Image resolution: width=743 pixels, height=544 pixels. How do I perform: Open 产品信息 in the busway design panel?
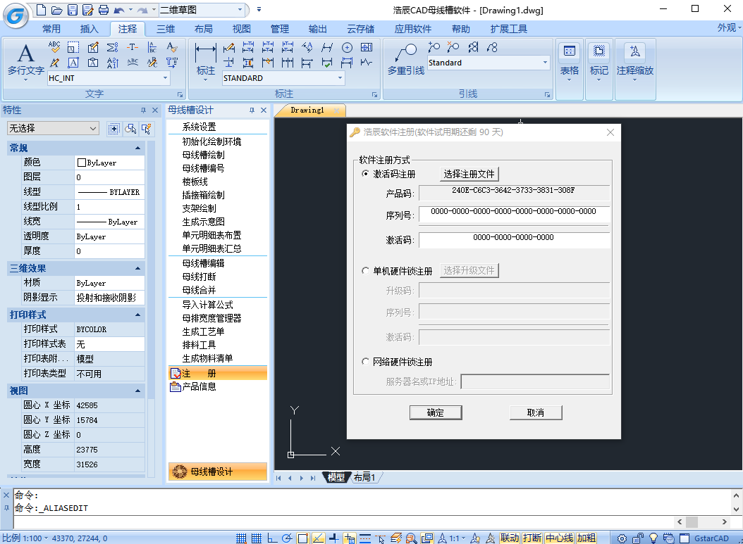tap(199, 386)
